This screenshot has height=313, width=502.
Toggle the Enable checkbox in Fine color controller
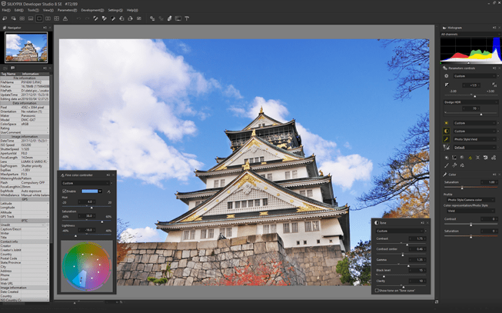pyautogui.click(x=65, y=191)
